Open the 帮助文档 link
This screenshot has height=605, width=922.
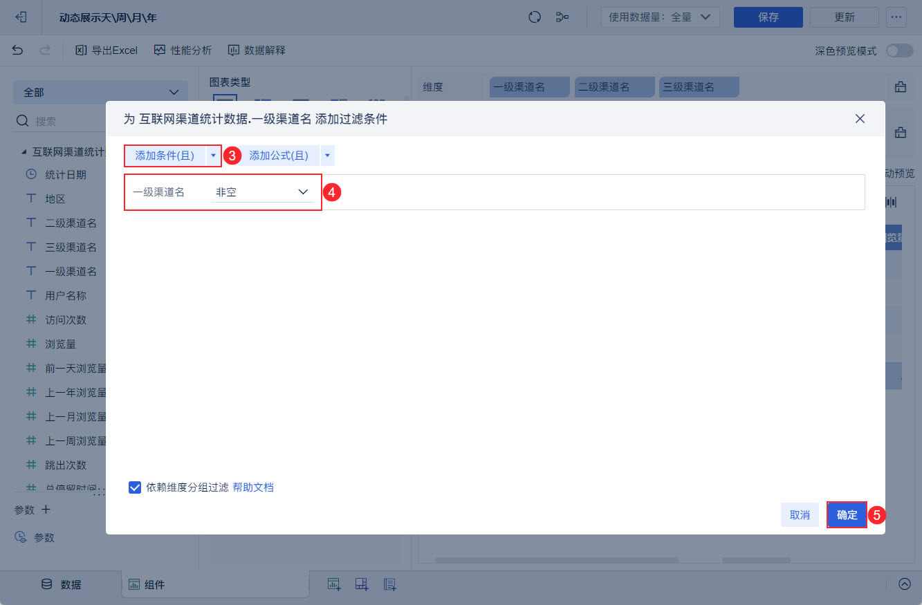pos(253,487)
